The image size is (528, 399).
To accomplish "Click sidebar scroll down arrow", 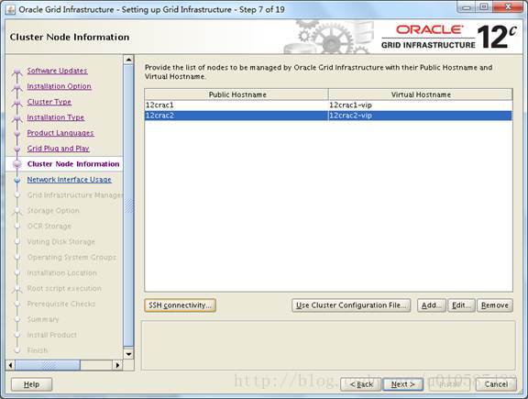I will point(128,354).
